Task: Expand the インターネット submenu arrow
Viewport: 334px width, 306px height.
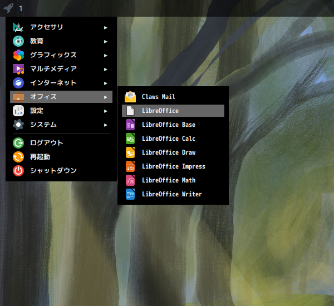Action: tap(105, 83)
